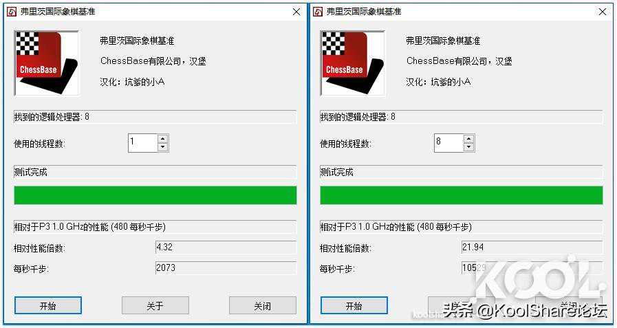Click the 关于 button in left window
Screen dimensions: 617x328
(155, 305)
